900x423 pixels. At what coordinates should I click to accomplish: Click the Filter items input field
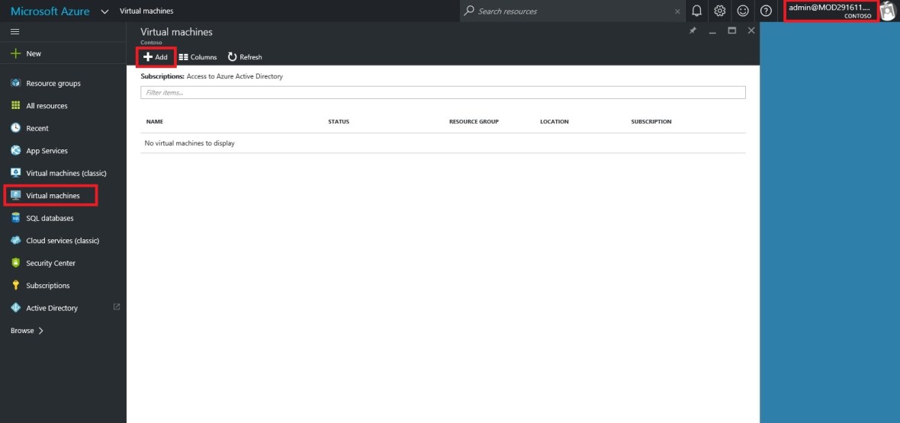coord(442,92)
